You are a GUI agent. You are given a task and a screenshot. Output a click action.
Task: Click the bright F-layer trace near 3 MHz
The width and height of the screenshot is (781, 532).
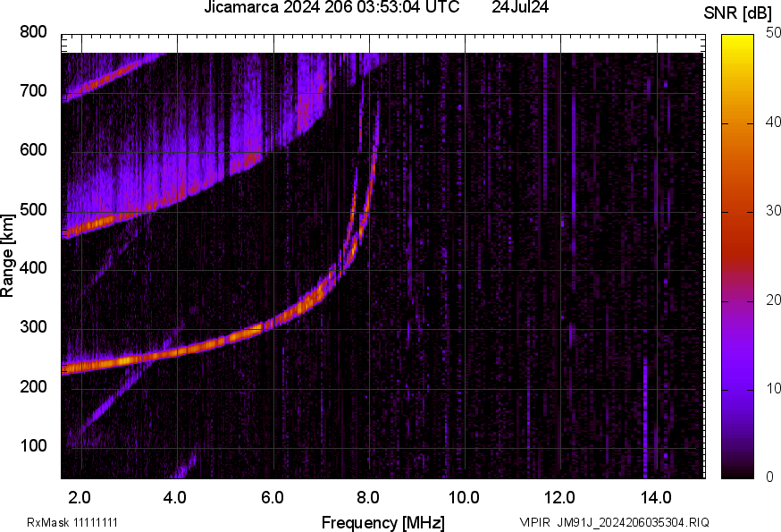(129, 359)
